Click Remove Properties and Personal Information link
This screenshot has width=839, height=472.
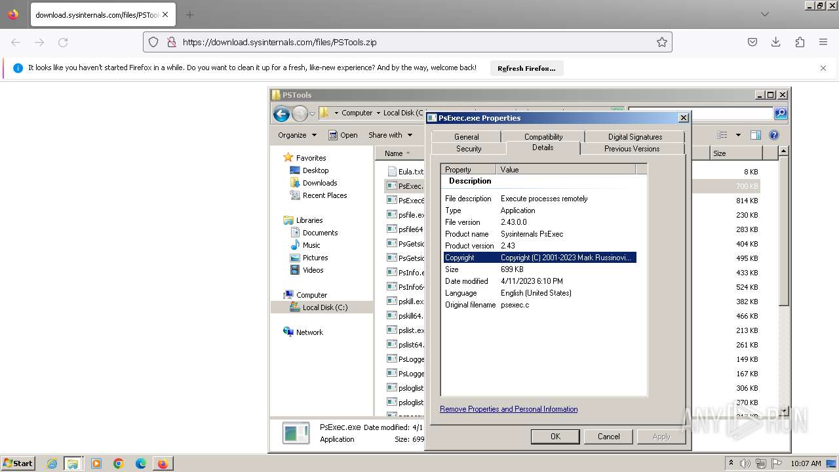coord(509,409)
